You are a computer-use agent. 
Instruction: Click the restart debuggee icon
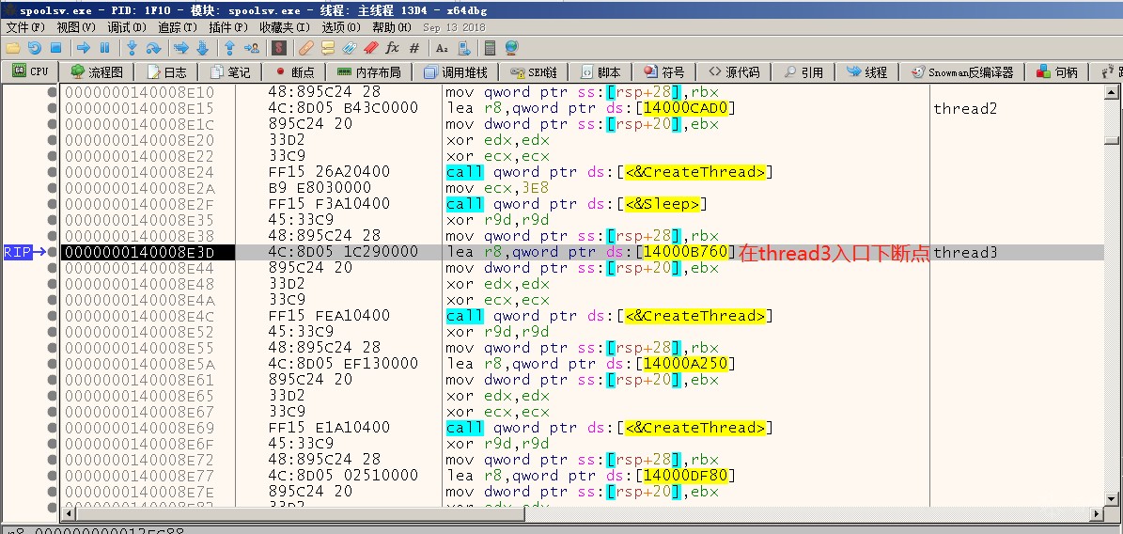(35, 48)
